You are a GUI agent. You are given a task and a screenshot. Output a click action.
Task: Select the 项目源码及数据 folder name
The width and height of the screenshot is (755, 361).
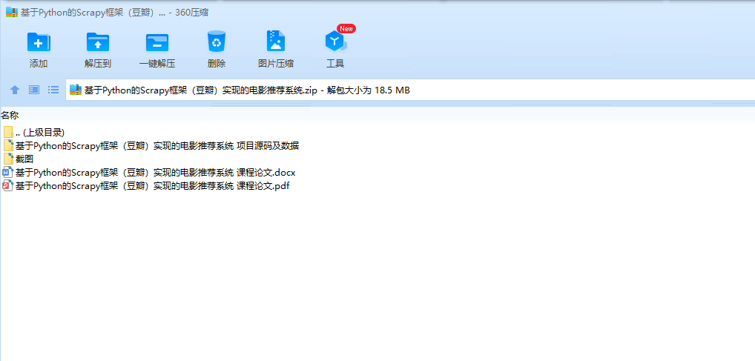(157, 146)
